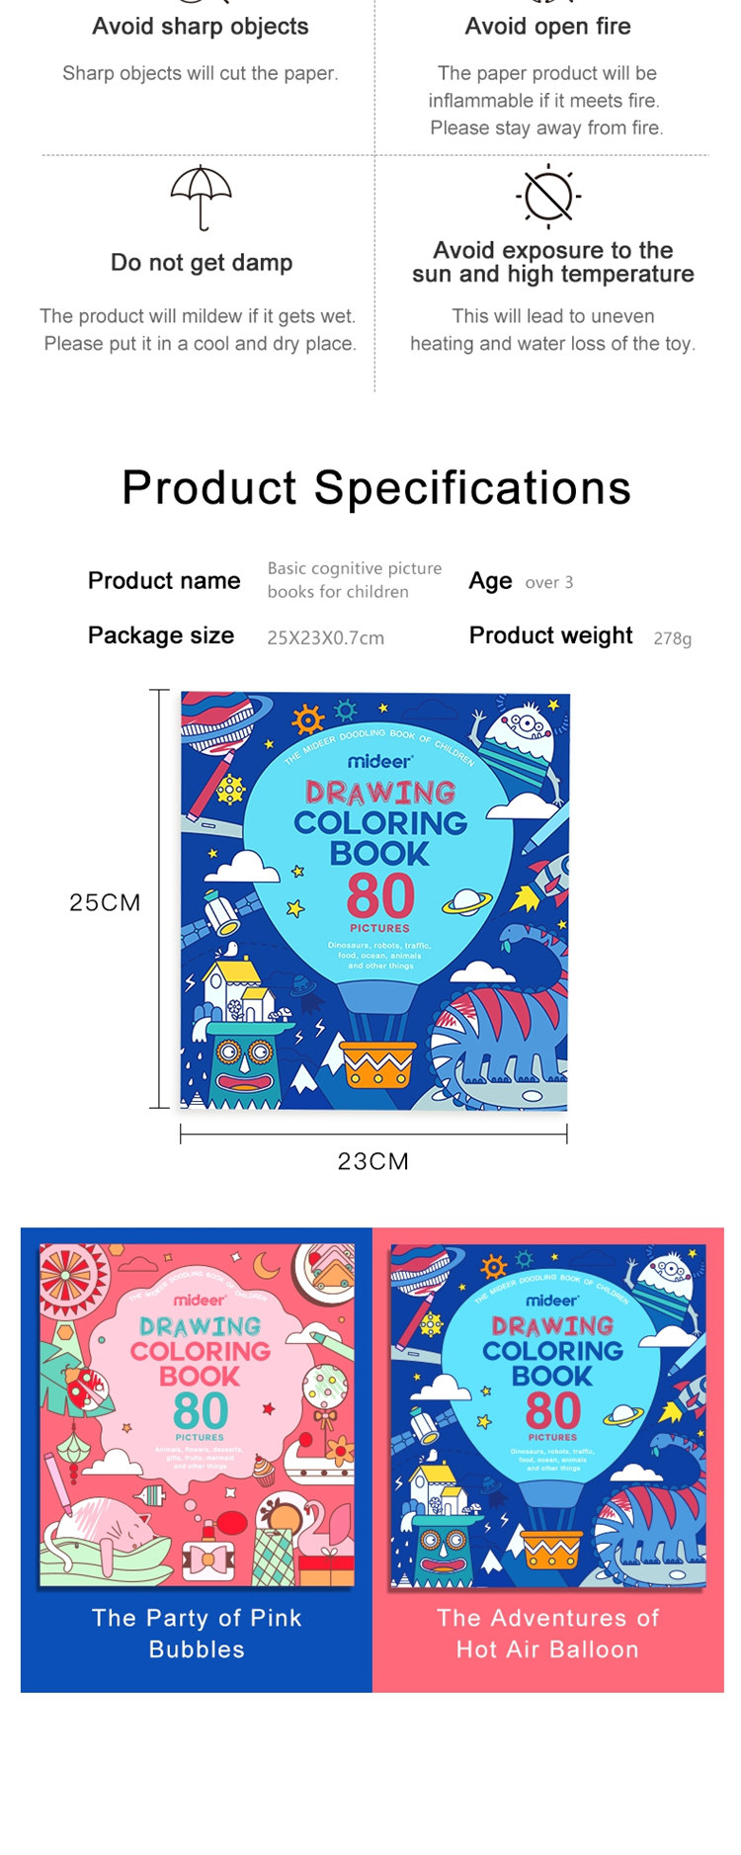This screenshot has height=1855, width=741.
Task: Click the Avoid sharp objects heading
Action: click(201, 27)
